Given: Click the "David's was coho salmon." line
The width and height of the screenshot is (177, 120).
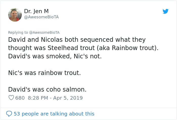Looking at the screenshot, I should [x=47, y=89].
